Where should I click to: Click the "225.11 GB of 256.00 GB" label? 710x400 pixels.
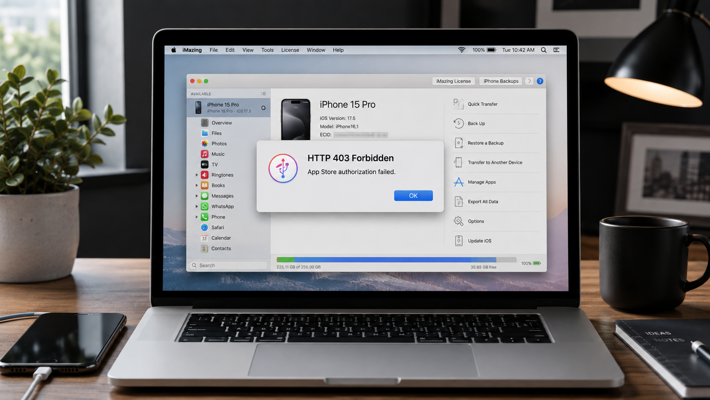pos(299,267)
